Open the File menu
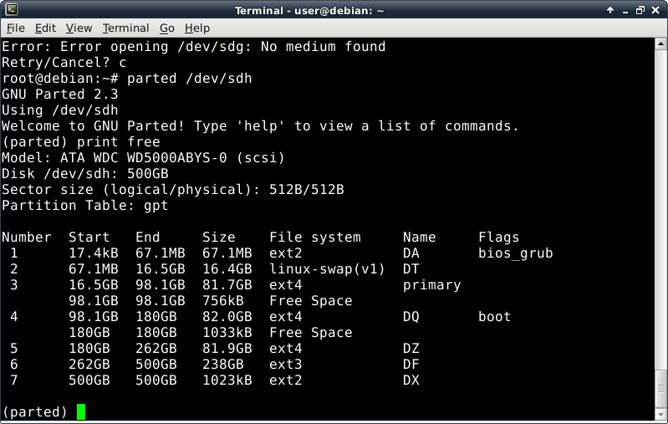The image size is (668, 424). (x=15, y=28)
